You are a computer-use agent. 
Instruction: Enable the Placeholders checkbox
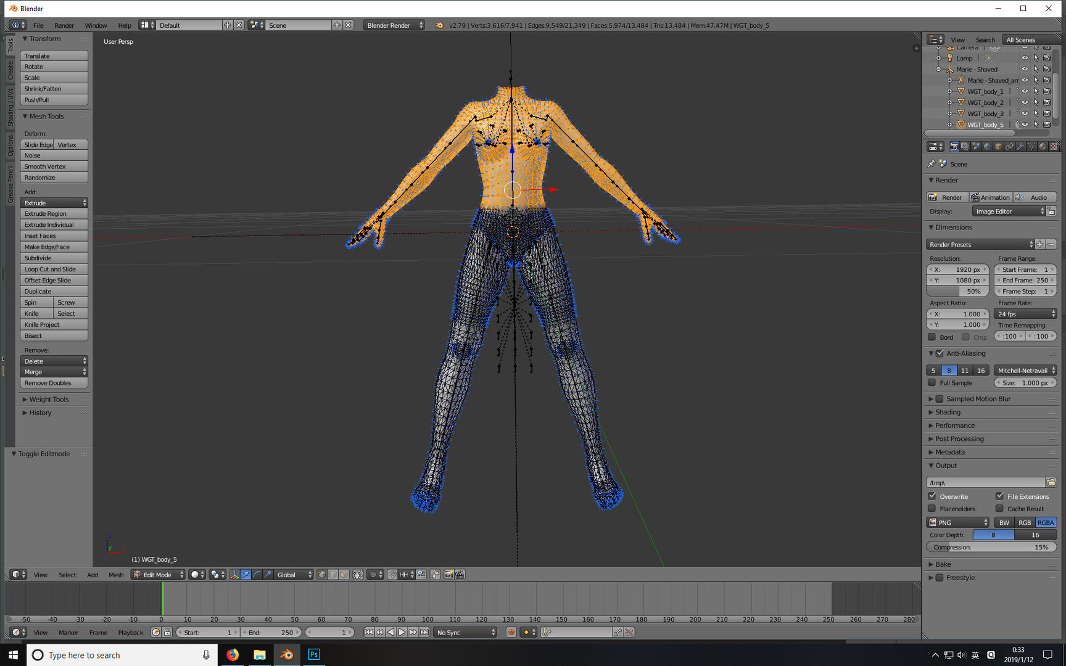coord(932,509)
